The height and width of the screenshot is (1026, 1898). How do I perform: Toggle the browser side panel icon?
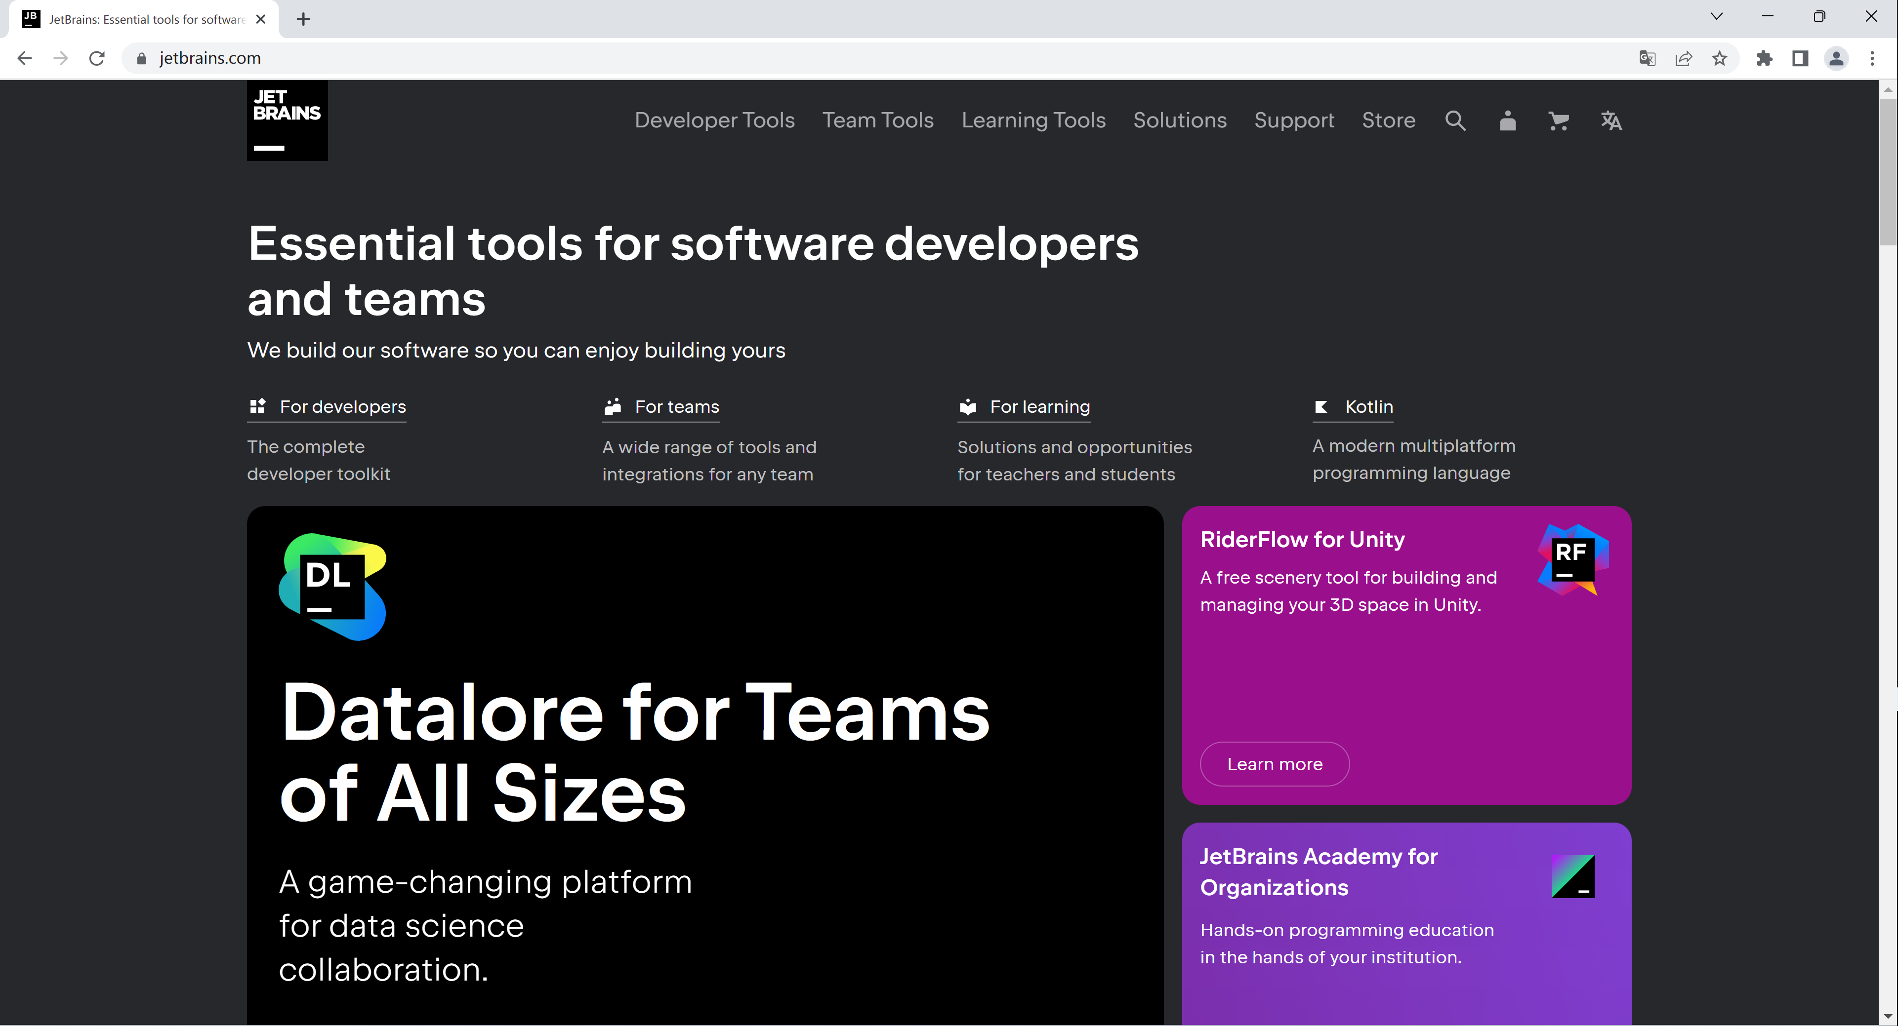point(1800,58)
